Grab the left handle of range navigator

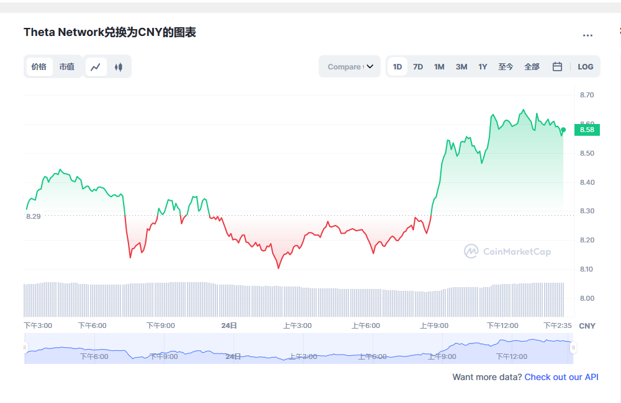(x=25, y=348)
